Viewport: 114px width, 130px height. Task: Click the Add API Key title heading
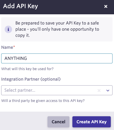tap(21, 6)
